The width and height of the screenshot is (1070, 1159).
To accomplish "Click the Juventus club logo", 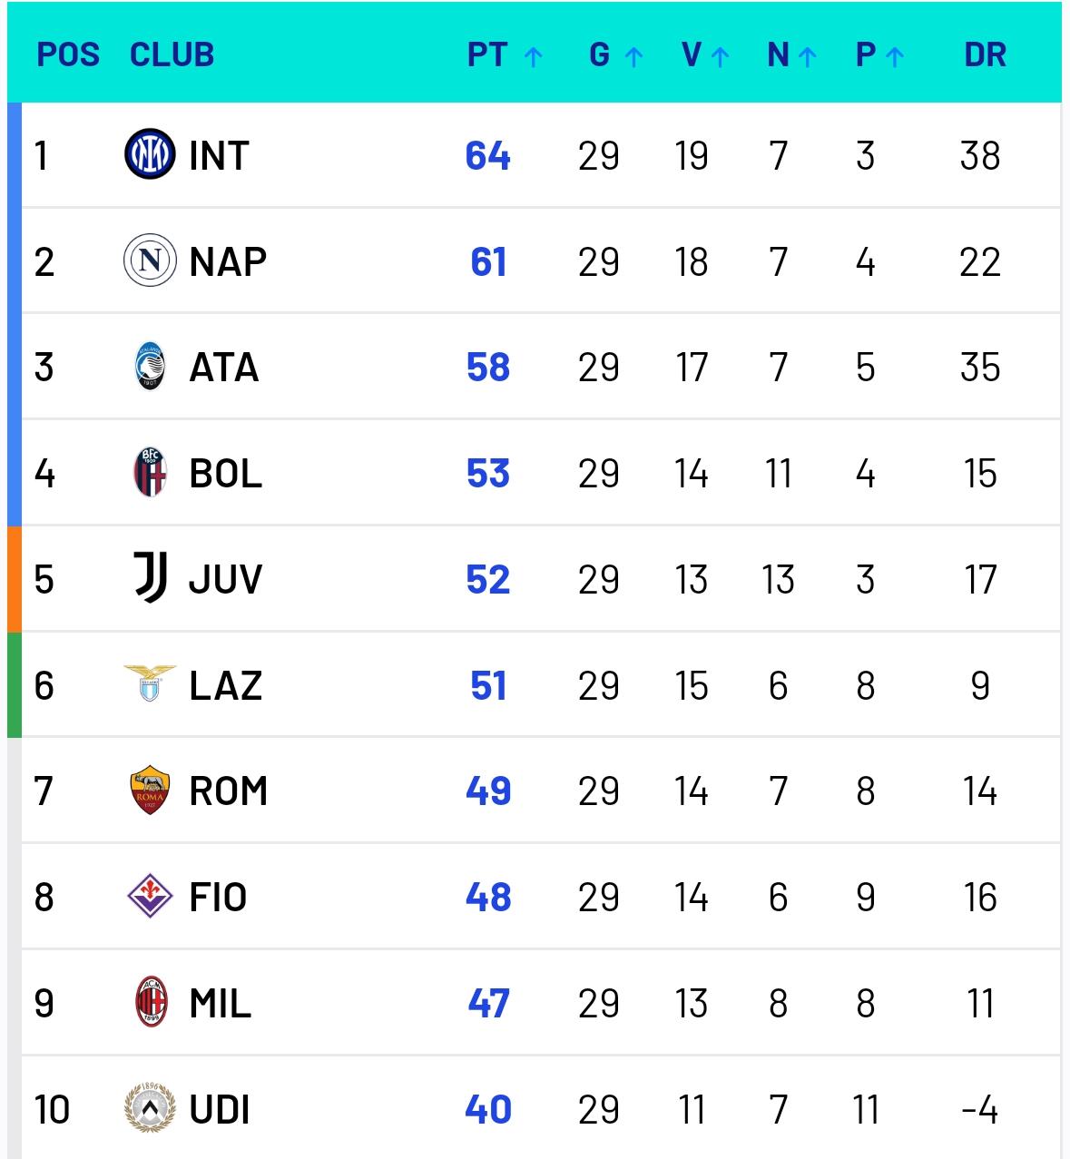I will click(x=151, y=578).
